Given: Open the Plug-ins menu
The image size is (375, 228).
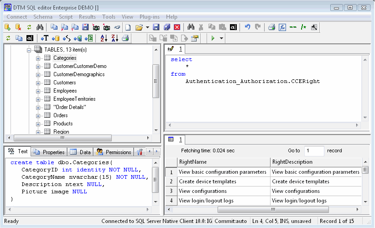Looking at the screenshot, I should point(150,17).
